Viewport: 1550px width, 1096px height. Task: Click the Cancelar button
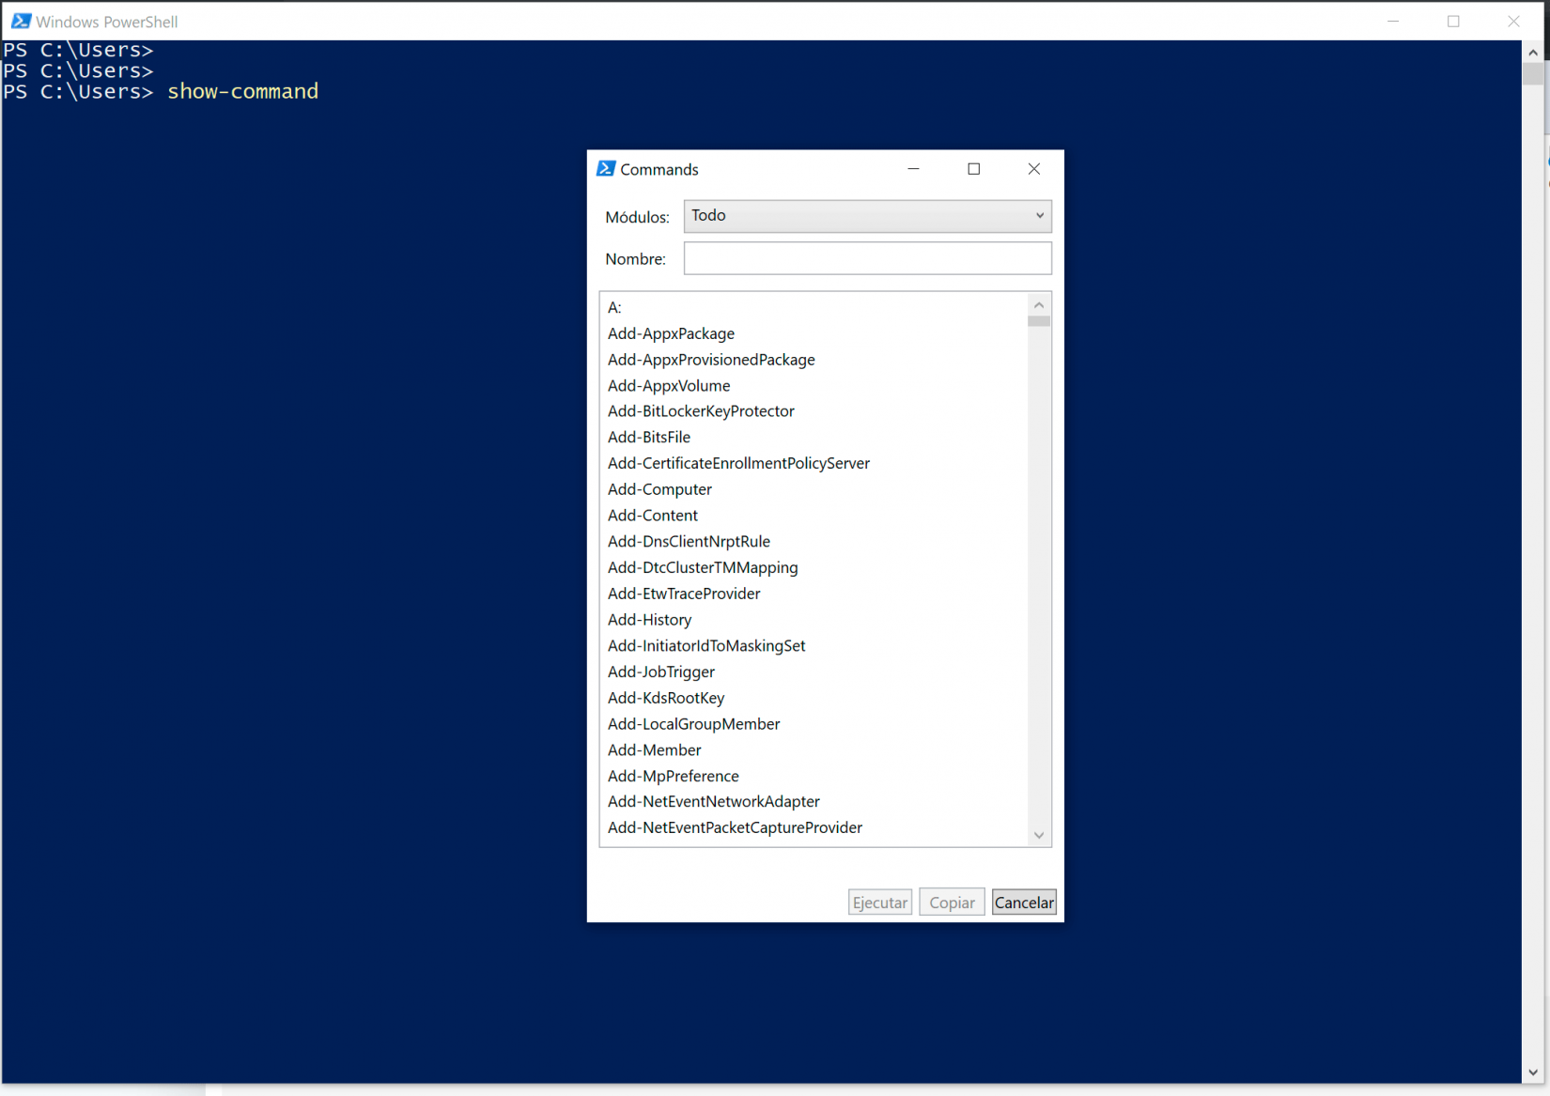click(1024, 903)
